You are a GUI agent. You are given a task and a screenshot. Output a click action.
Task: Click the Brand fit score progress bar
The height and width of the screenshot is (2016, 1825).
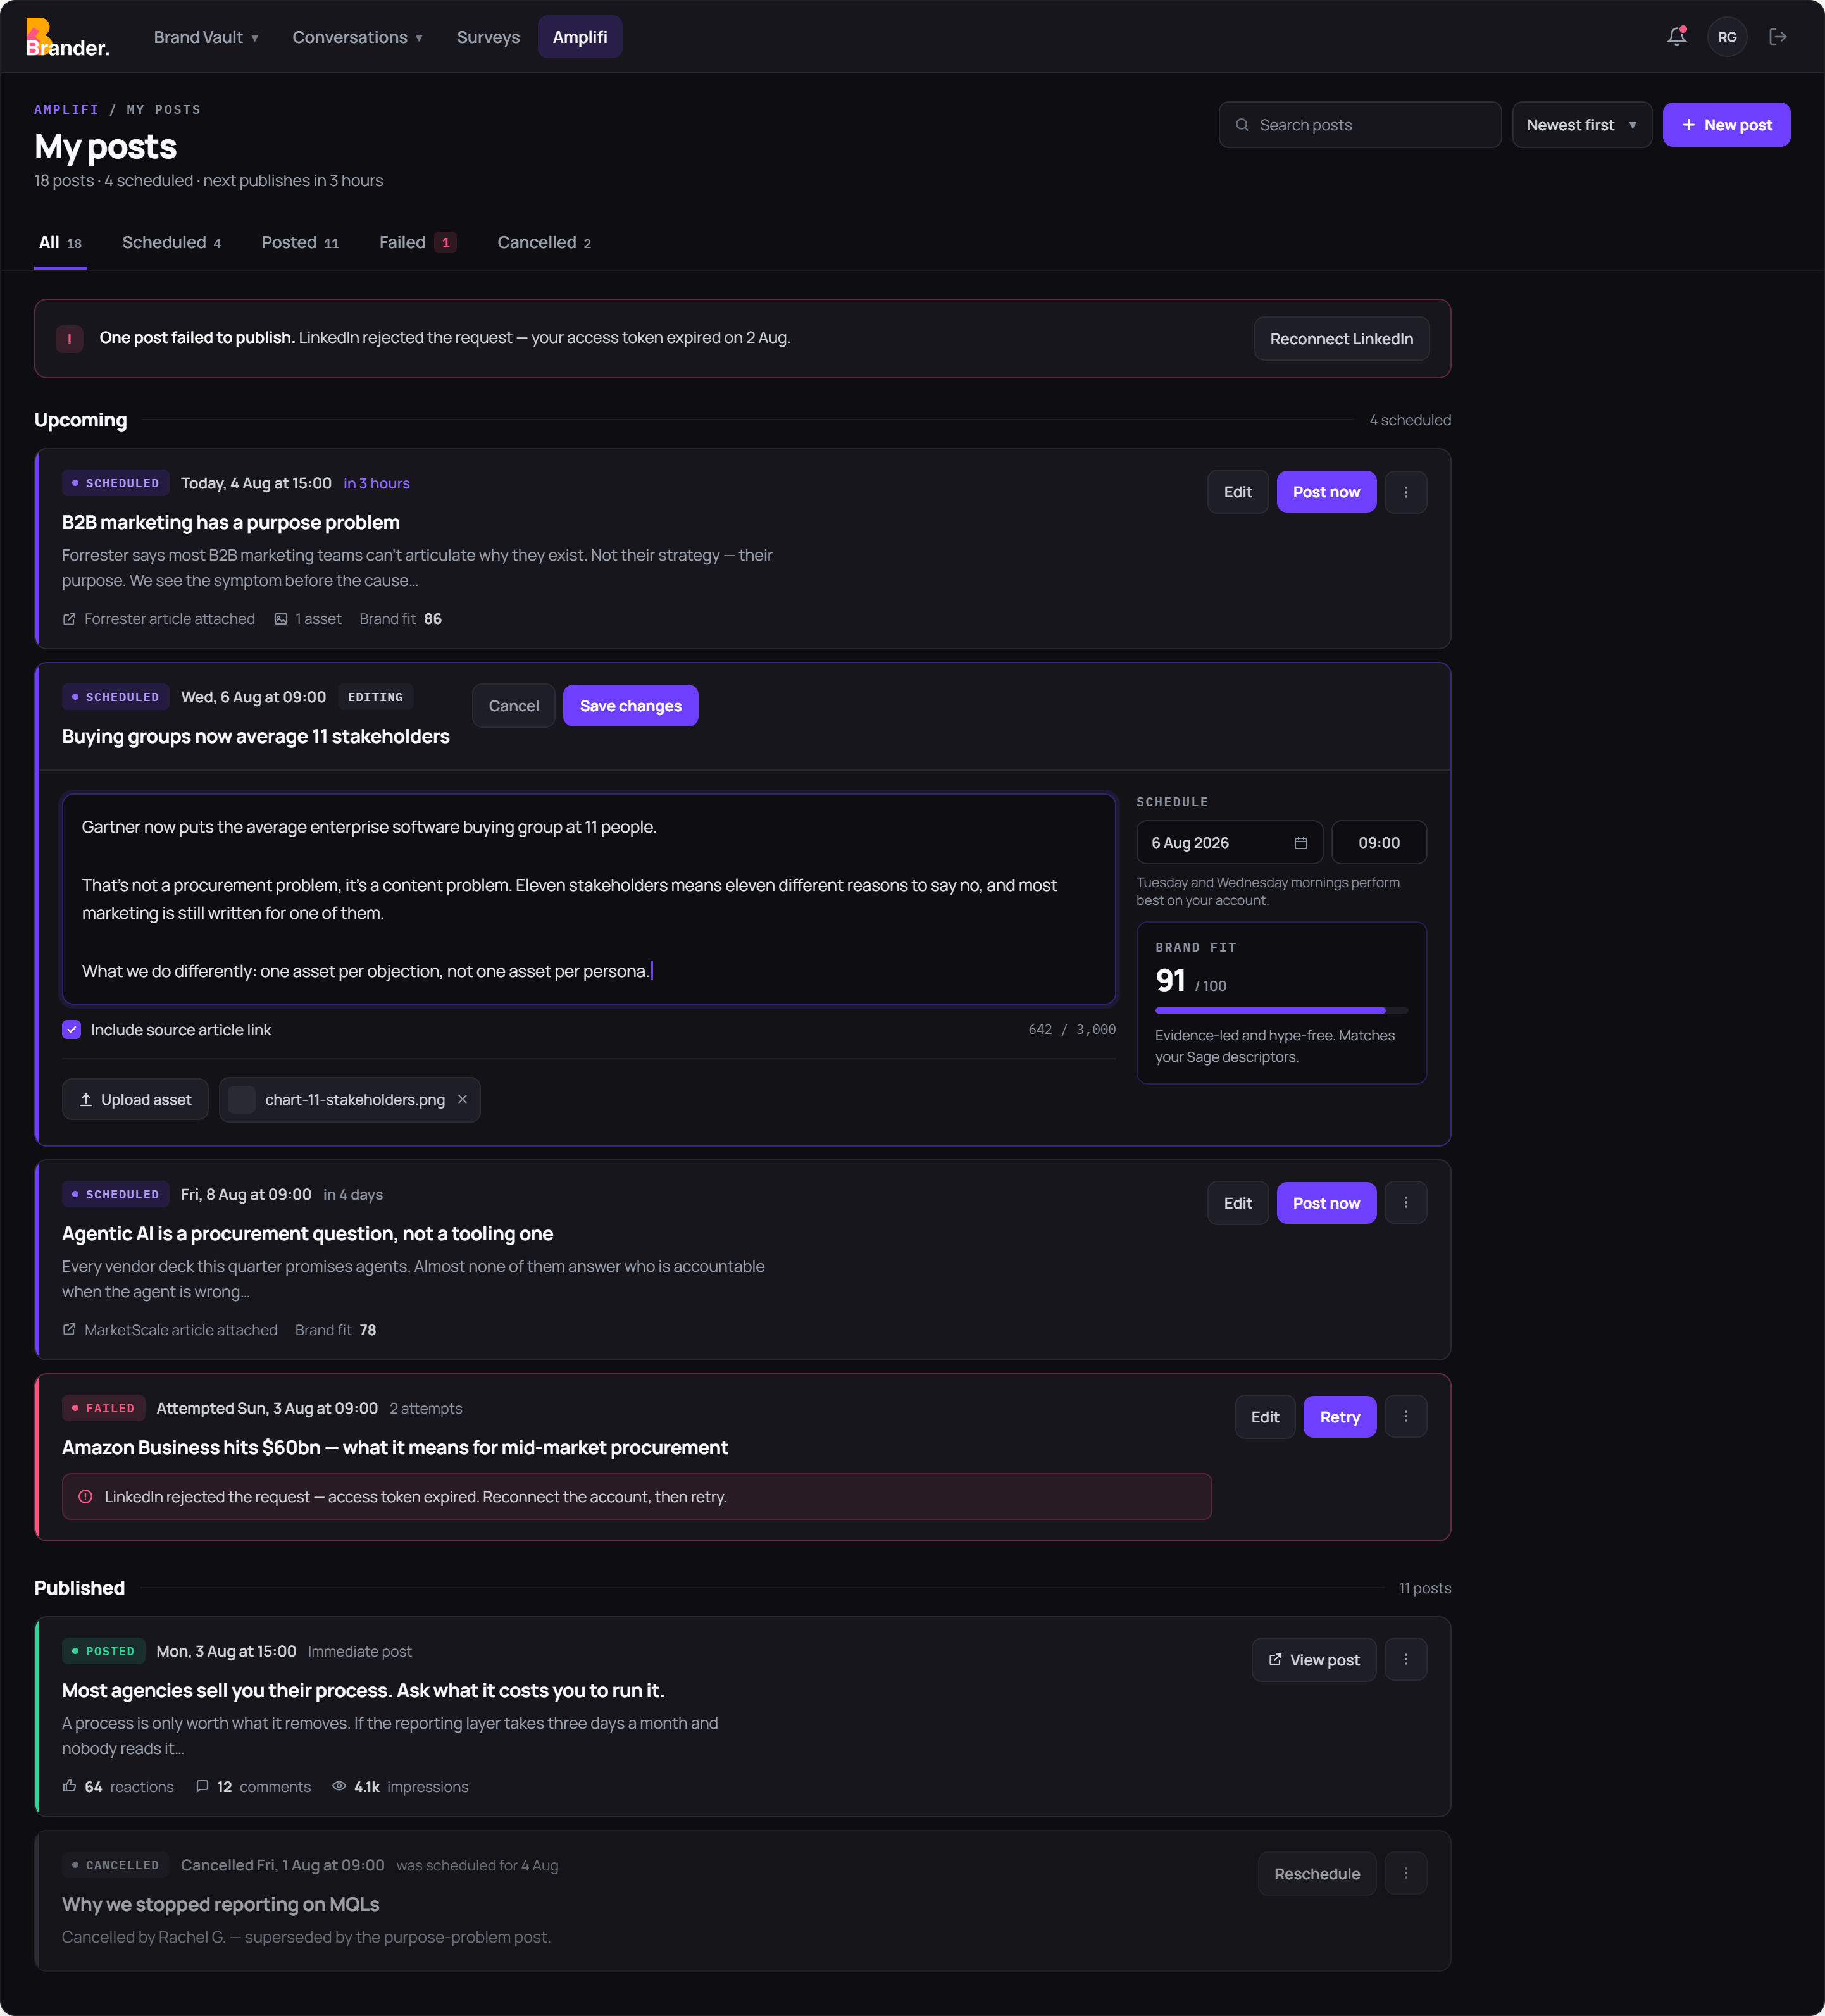click(x=1281, y=1011)
